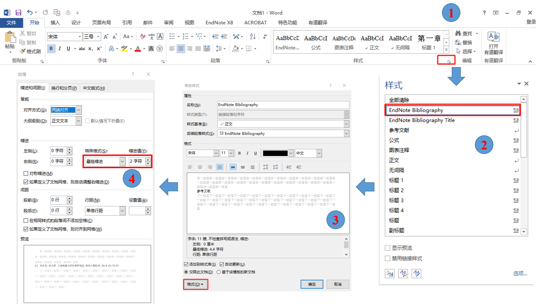
Task: Click the New Style icon in styles pane
Action: pos(389,273)
